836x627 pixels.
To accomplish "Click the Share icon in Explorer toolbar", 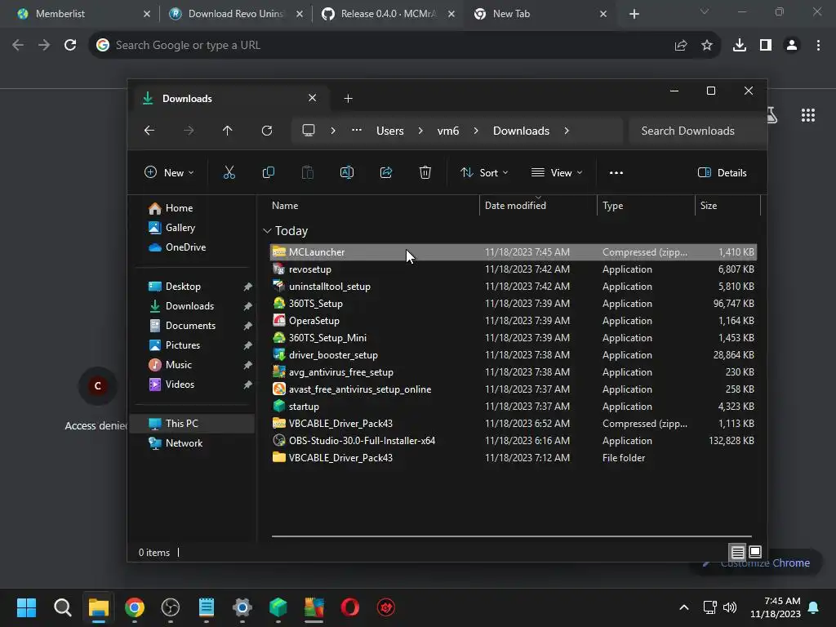I will [386, 172].
